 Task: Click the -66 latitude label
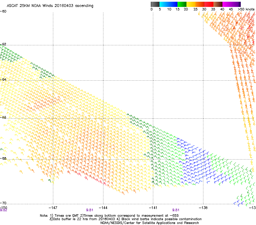pyautogui.click(x=3, y=117)
